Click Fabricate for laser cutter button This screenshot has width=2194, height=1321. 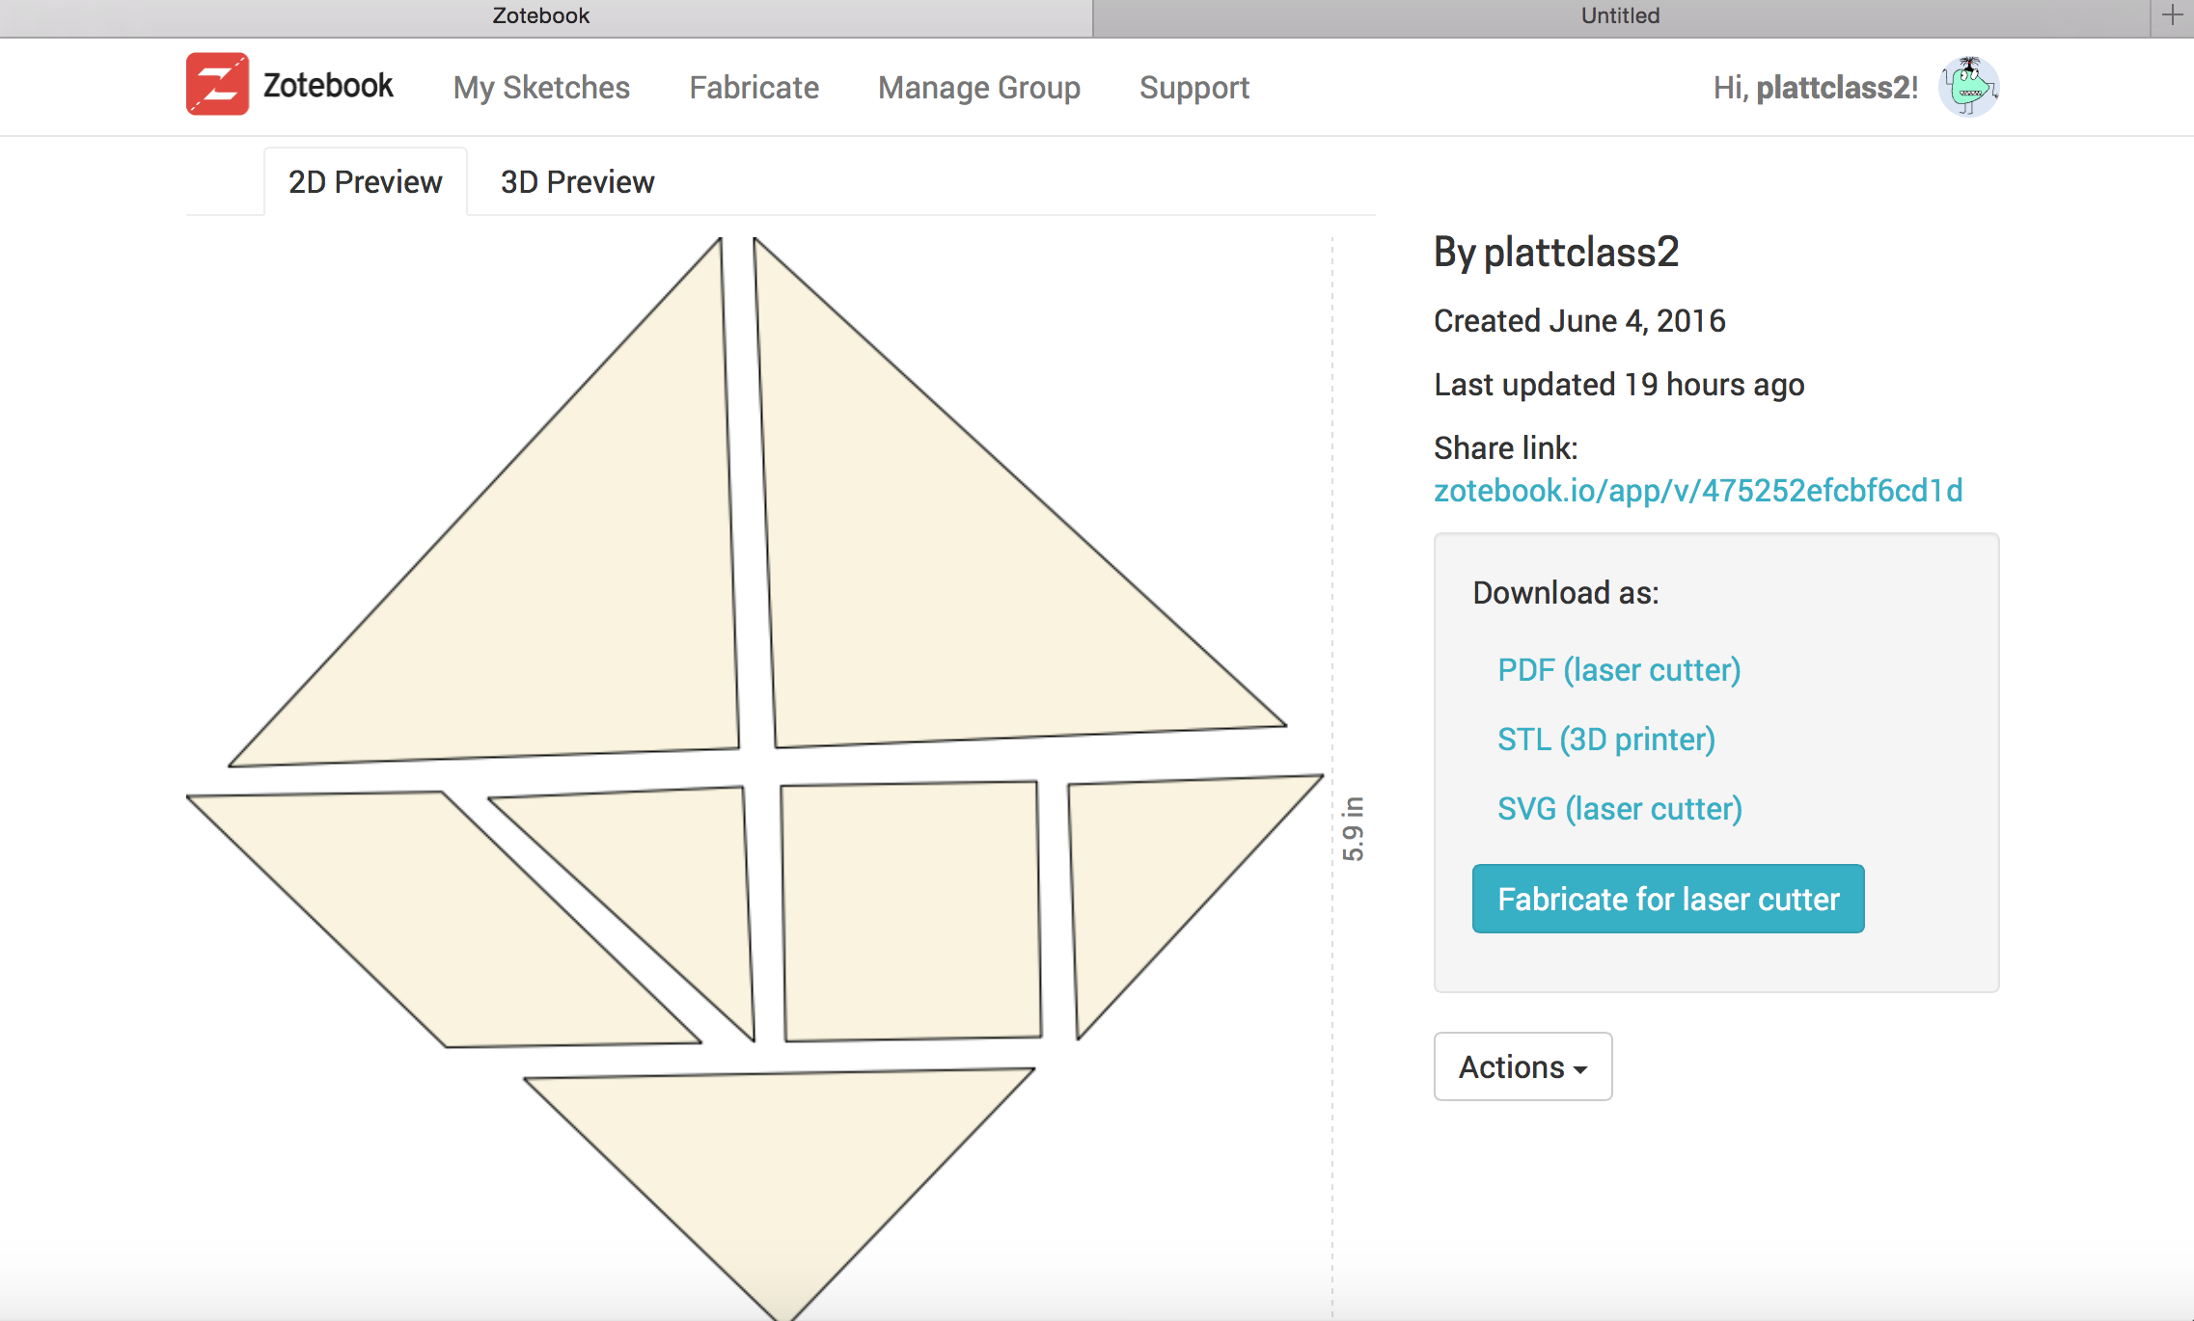1669,900
